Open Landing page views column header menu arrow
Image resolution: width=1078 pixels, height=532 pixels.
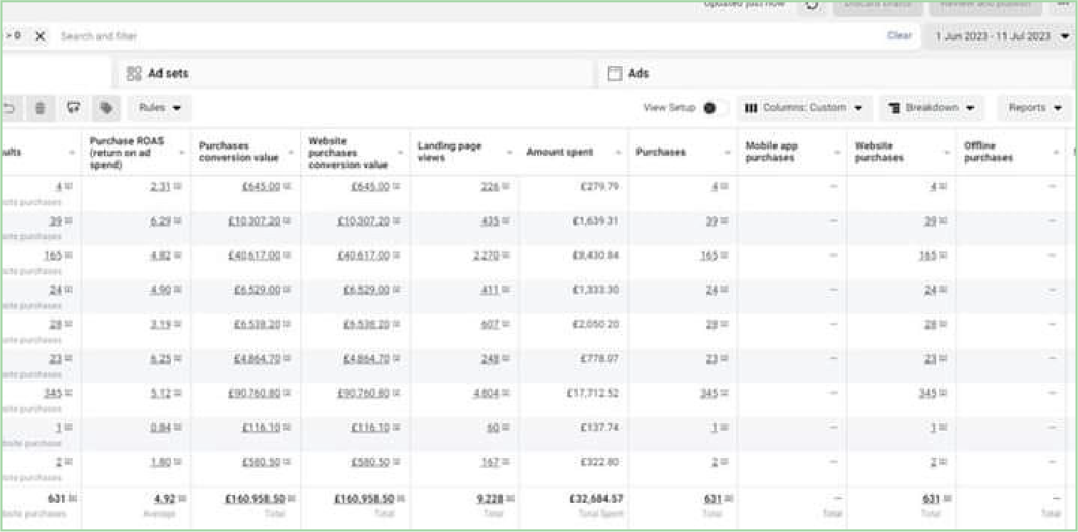point(509,153)
